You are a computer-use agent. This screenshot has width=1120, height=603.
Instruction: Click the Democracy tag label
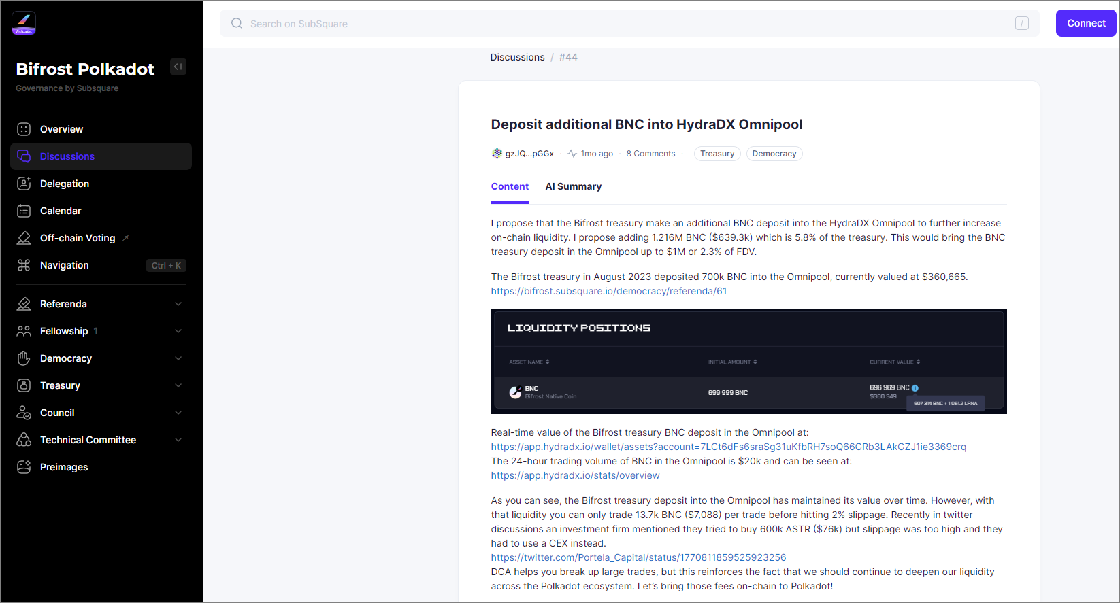point(774,154)
